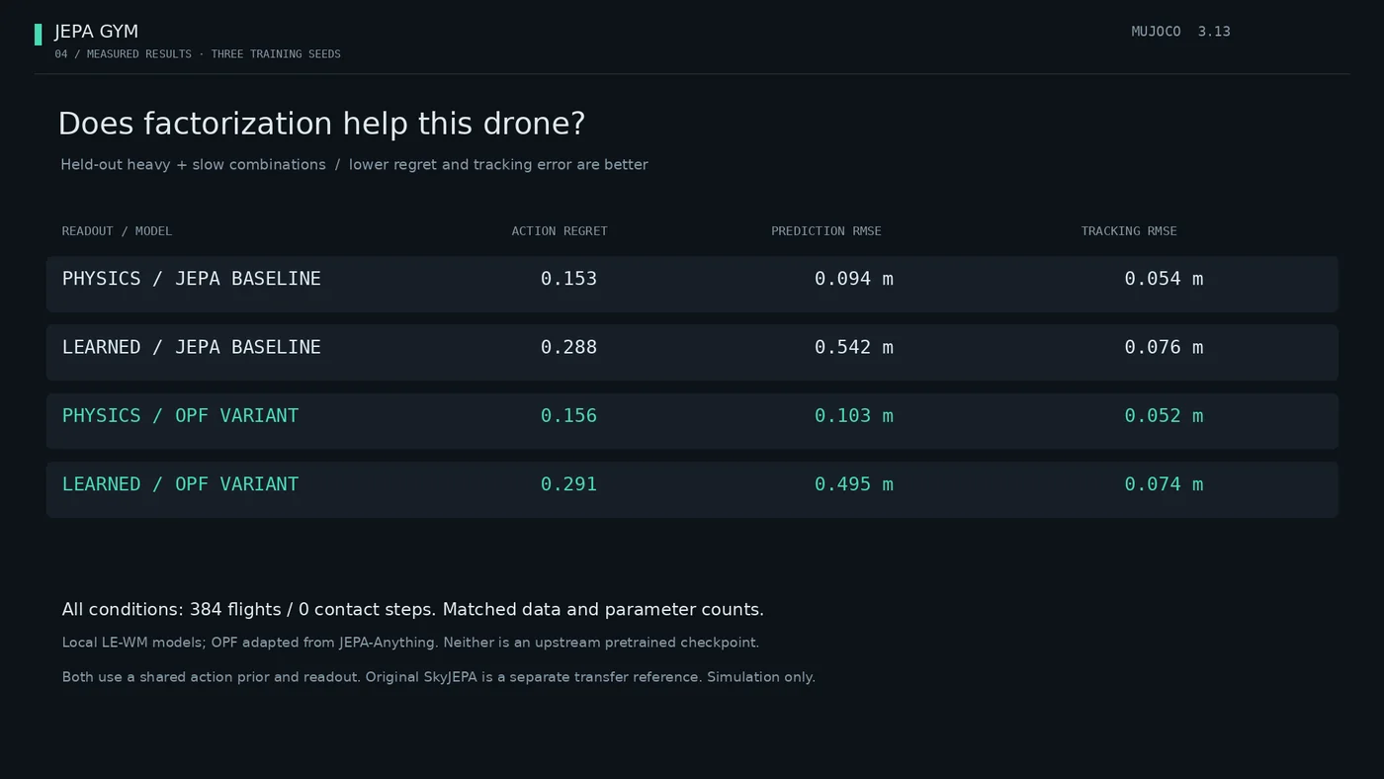This screenshot has width=1384, height=779.
Task: Click tracking RMSE value 0.052 m
Action: pos(1164,415)
